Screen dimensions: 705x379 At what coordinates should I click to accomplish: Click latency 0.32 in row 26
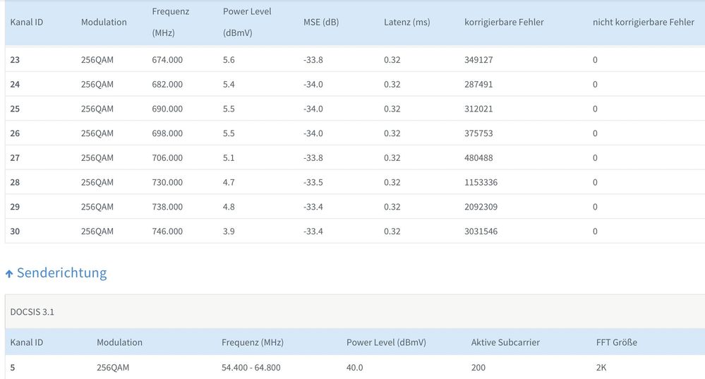click(392, 133)
